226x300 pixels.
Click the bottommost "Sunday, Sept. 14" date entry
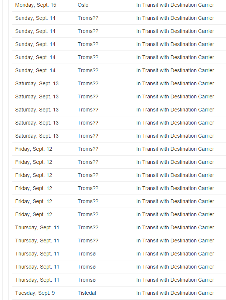pos(35,70)
